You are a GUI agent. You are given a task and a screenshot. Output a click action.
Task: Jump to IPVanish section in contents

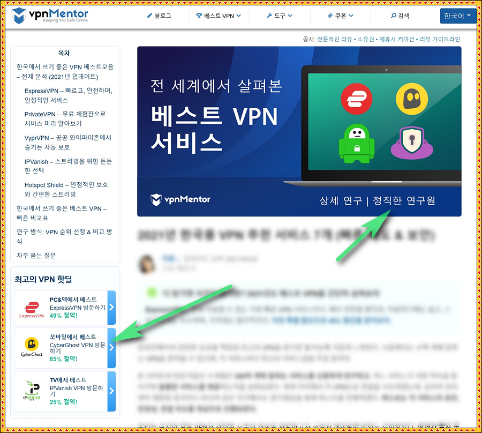[68, 166]
